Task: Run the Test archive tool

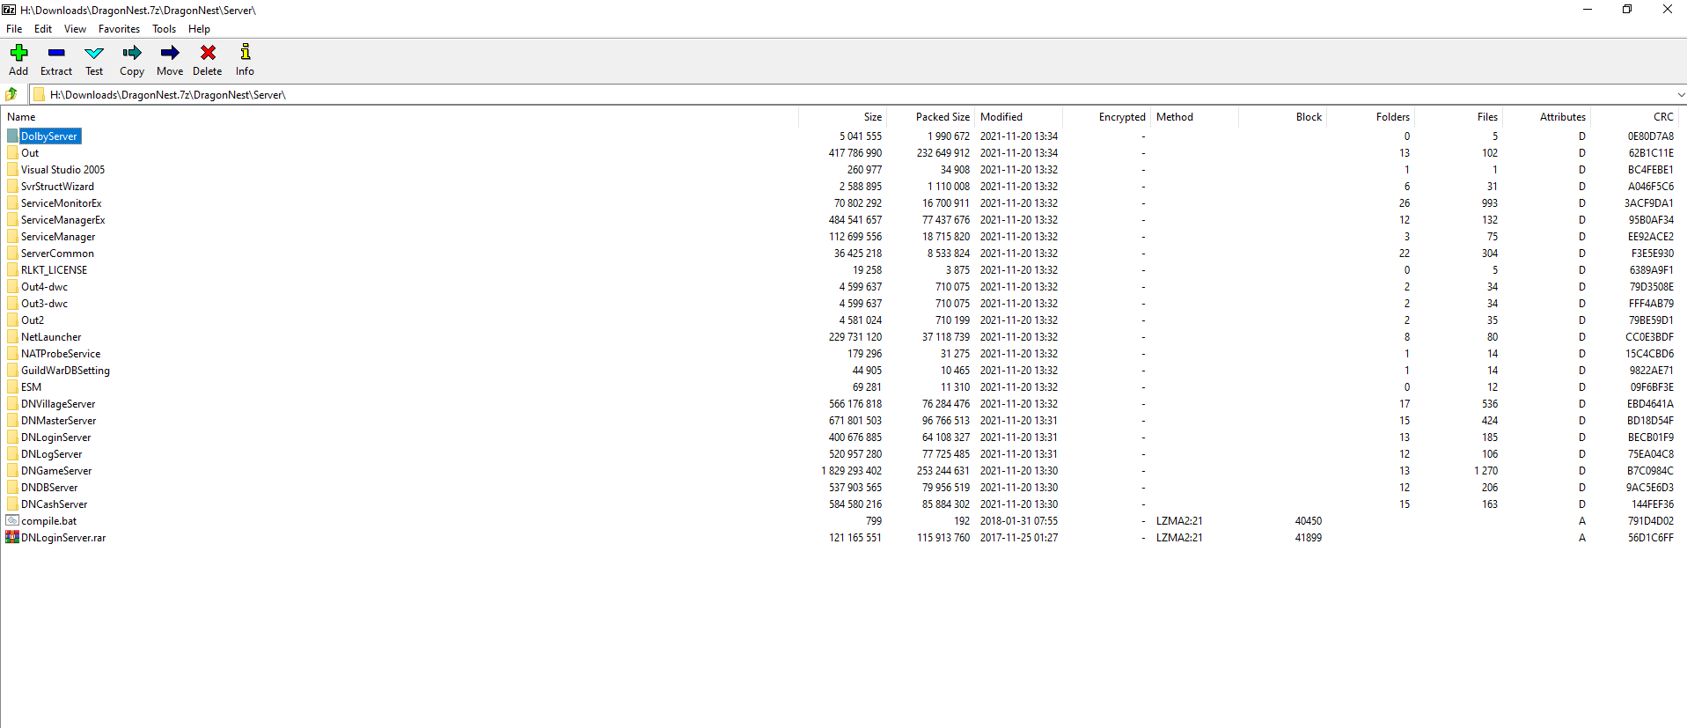Action: coord(94,53)
